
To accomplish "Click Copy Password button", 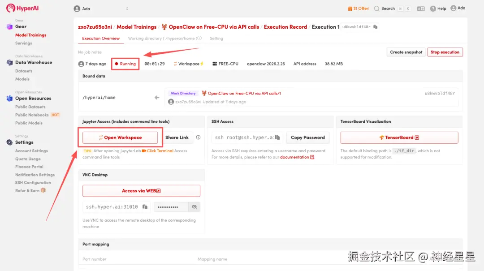I will 308,138.
